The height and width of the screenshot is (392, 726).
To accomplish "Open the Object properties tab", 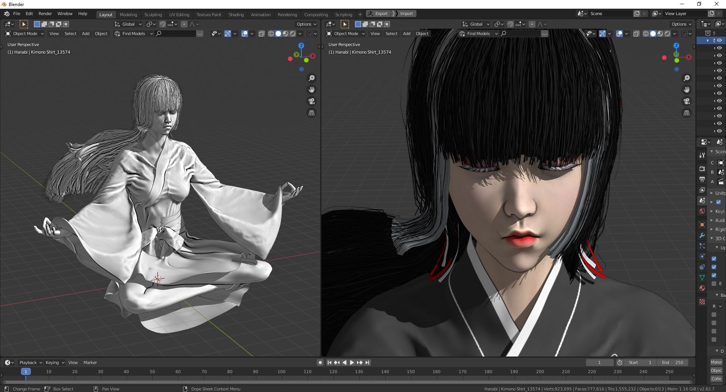I will [702, 225].
